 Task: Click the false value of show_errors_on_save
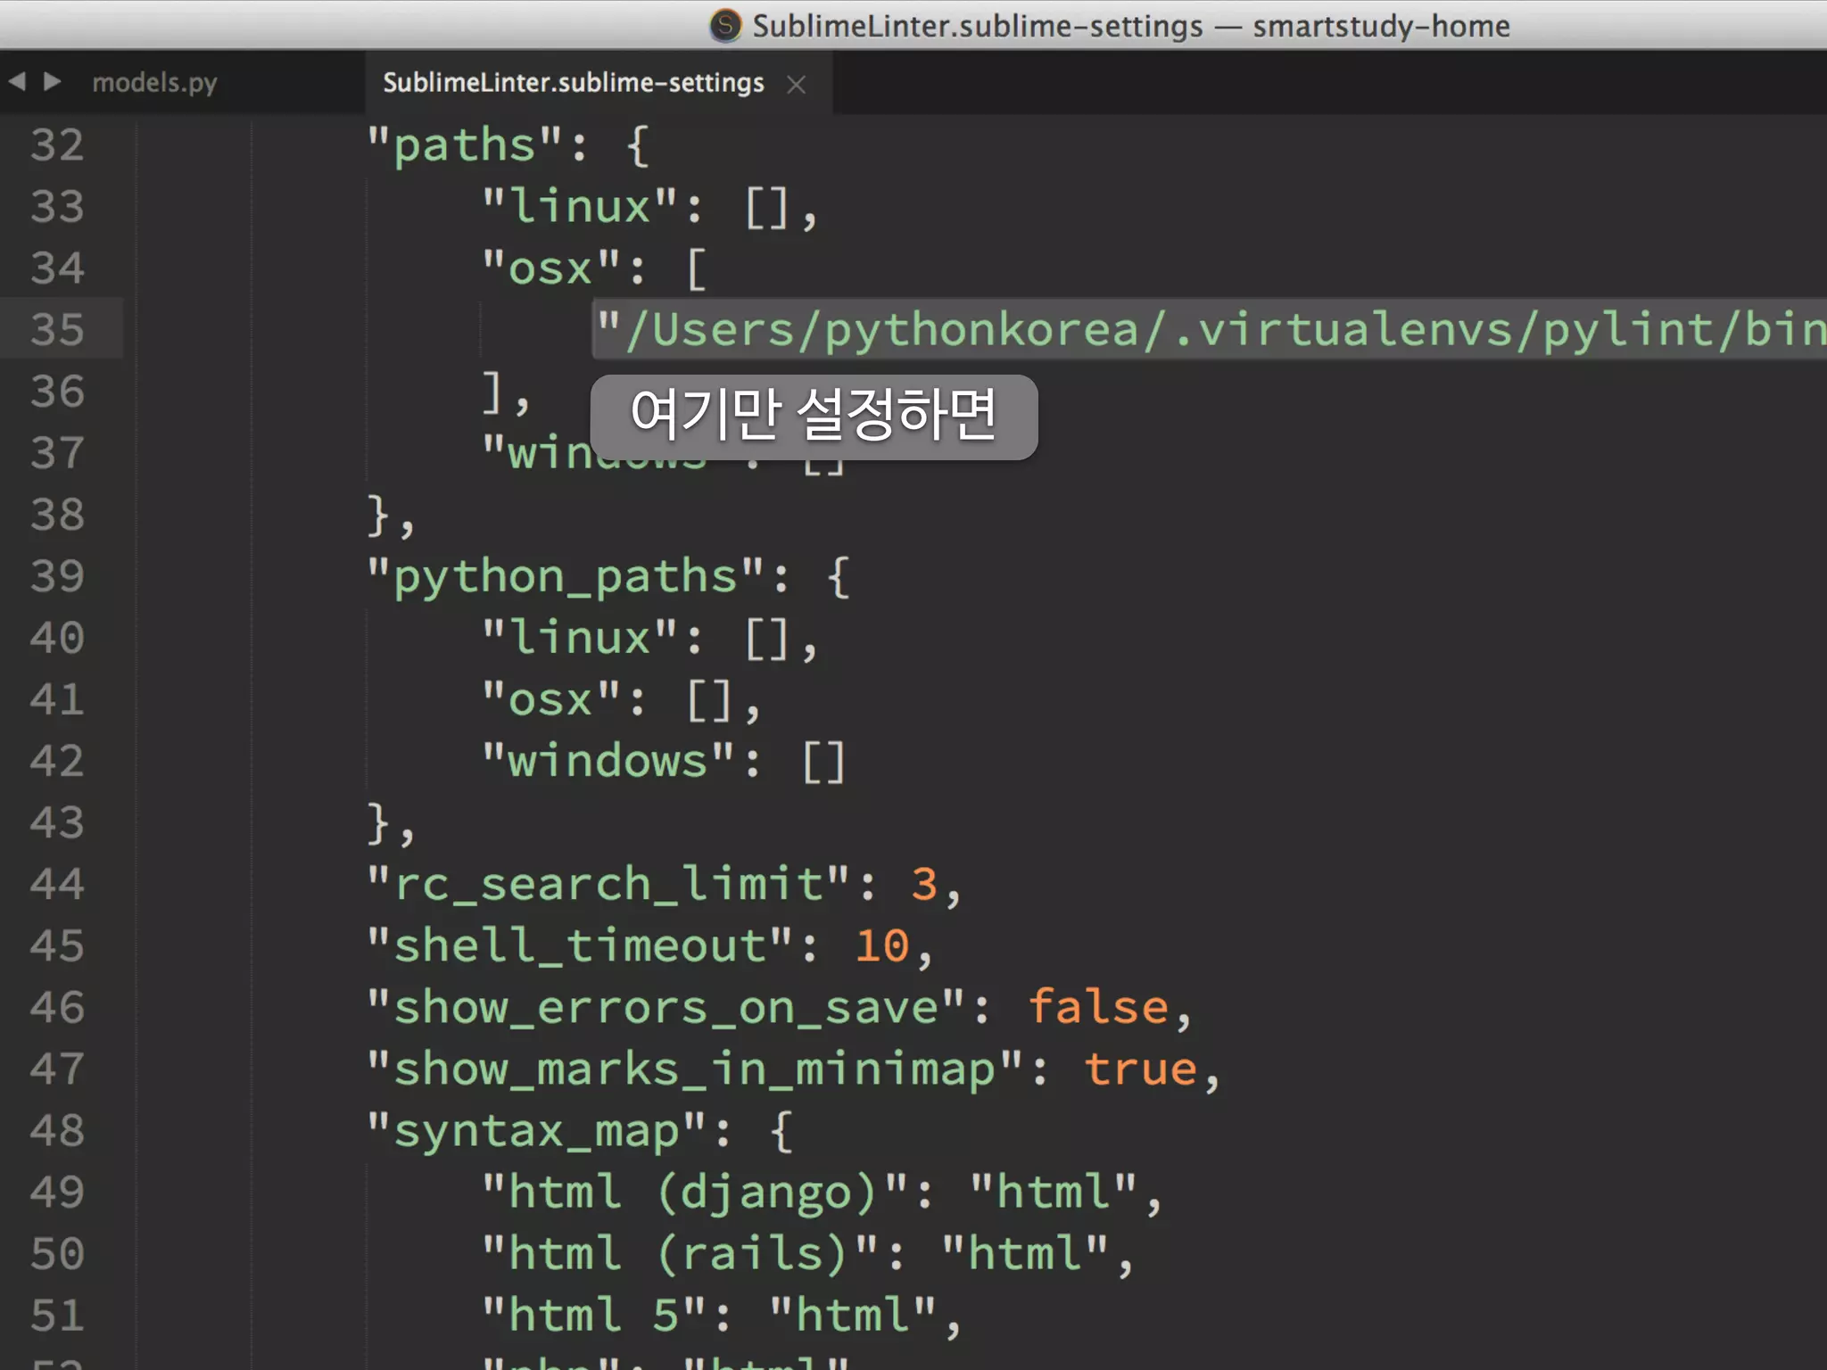[1098, 1007]
